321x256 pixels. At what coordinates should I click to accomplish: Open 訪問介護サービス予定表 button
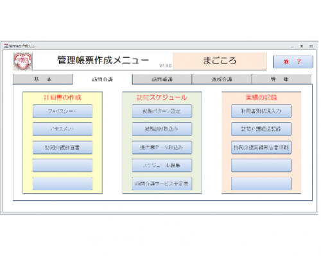[x=162, y=183]
